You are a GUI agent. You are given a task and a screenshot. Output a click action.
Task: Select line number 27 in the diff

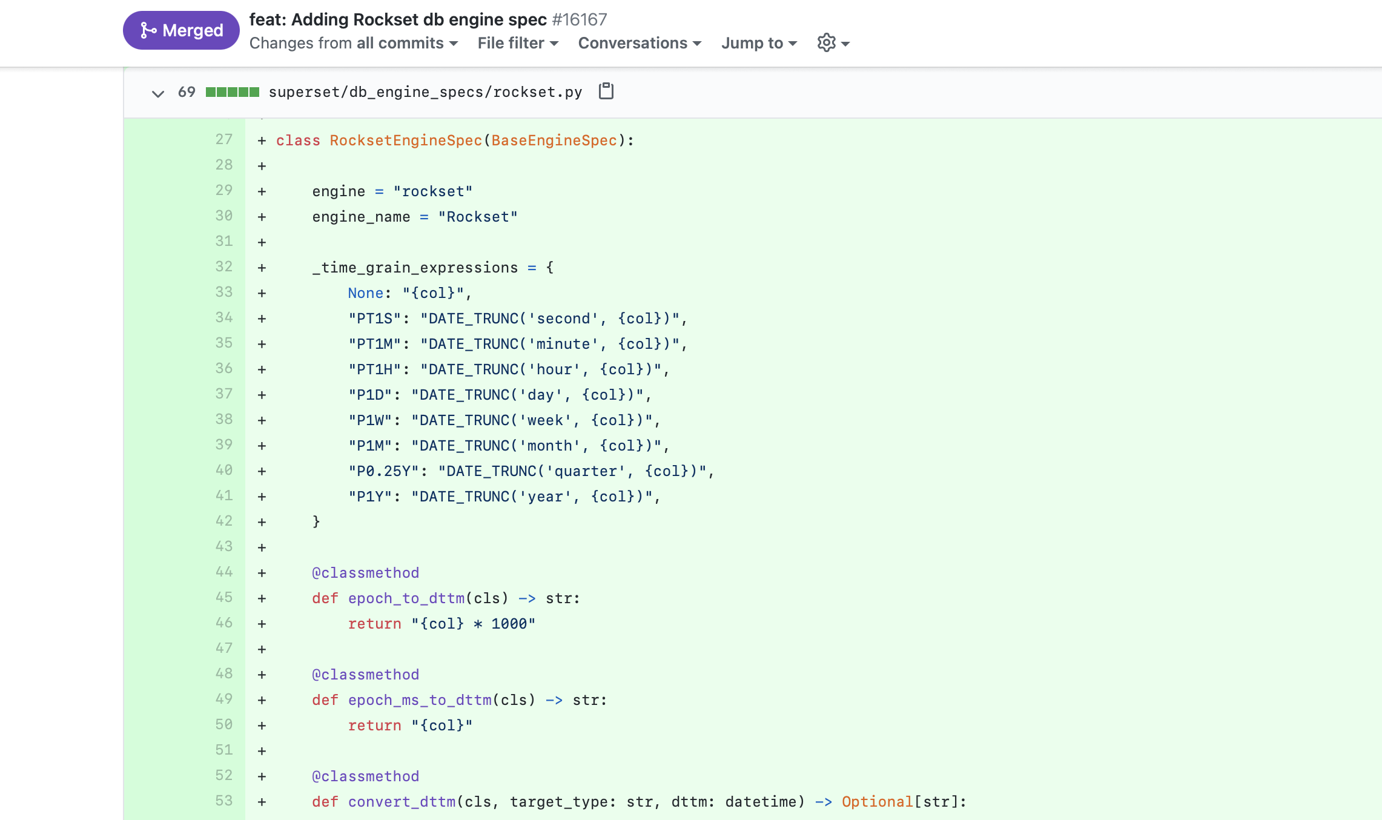click(223, 140)
